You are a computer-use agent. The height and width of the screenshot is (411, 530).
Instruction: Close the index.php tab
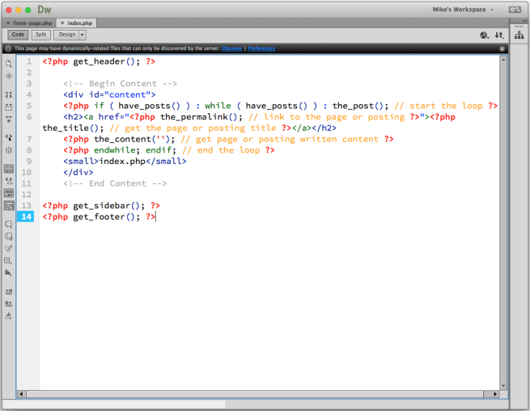coord(62,23)
